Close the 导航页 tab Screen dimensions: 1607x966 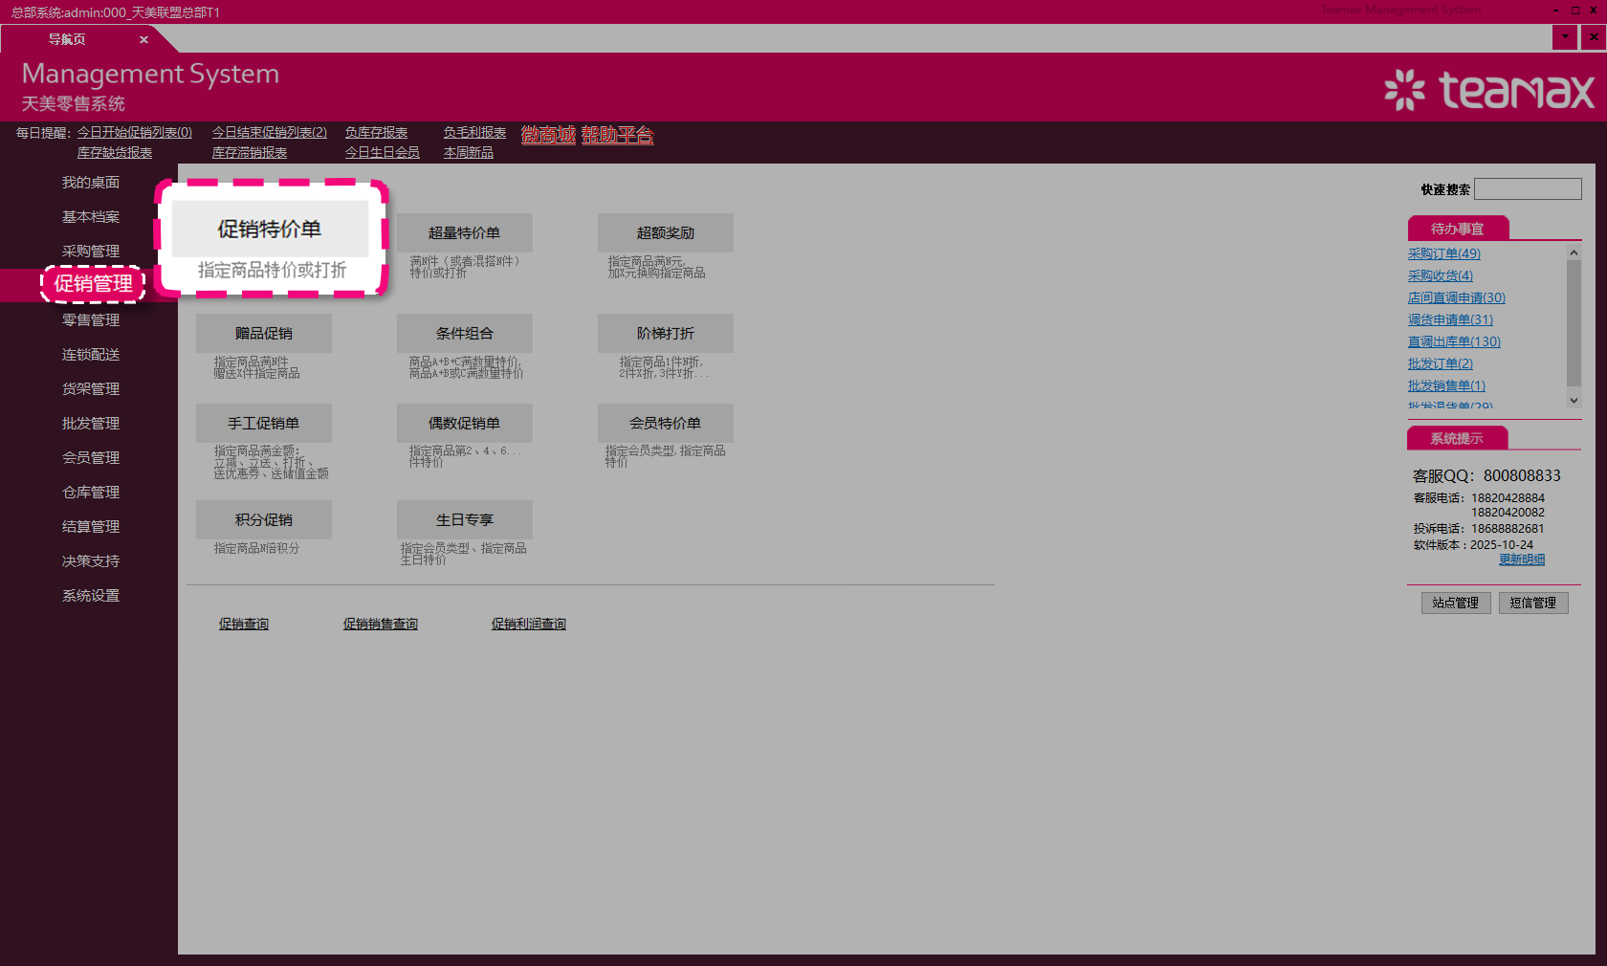(143, 40)
